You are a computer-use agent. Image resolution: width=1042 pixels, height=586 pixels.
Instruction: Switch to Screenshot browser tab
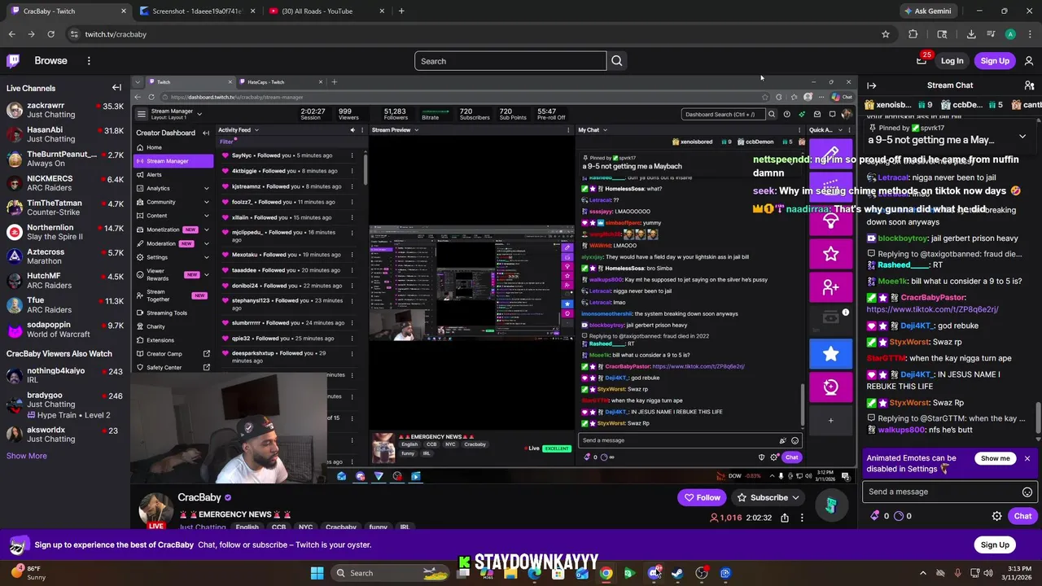(198, 11)
